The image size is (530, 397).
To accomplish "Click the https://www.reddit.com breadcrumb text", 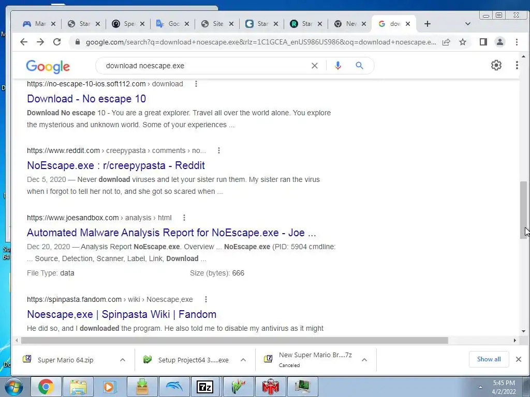I will coord(63,150).
